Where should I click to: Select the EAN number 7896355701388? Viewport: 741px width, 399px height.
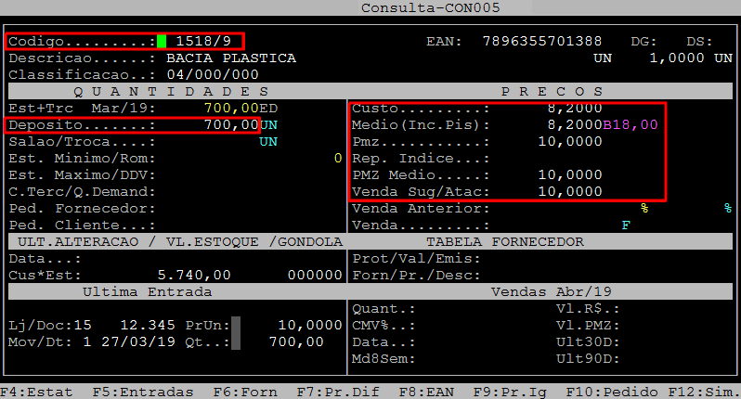[542, 42]
